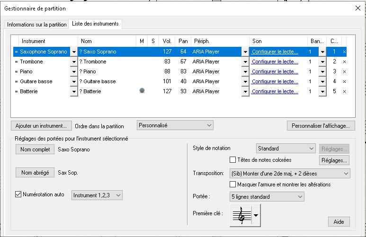Toggle Masquer l'armure et montrer les altérations
Viewport: 366px width, 237px height.
232,184
